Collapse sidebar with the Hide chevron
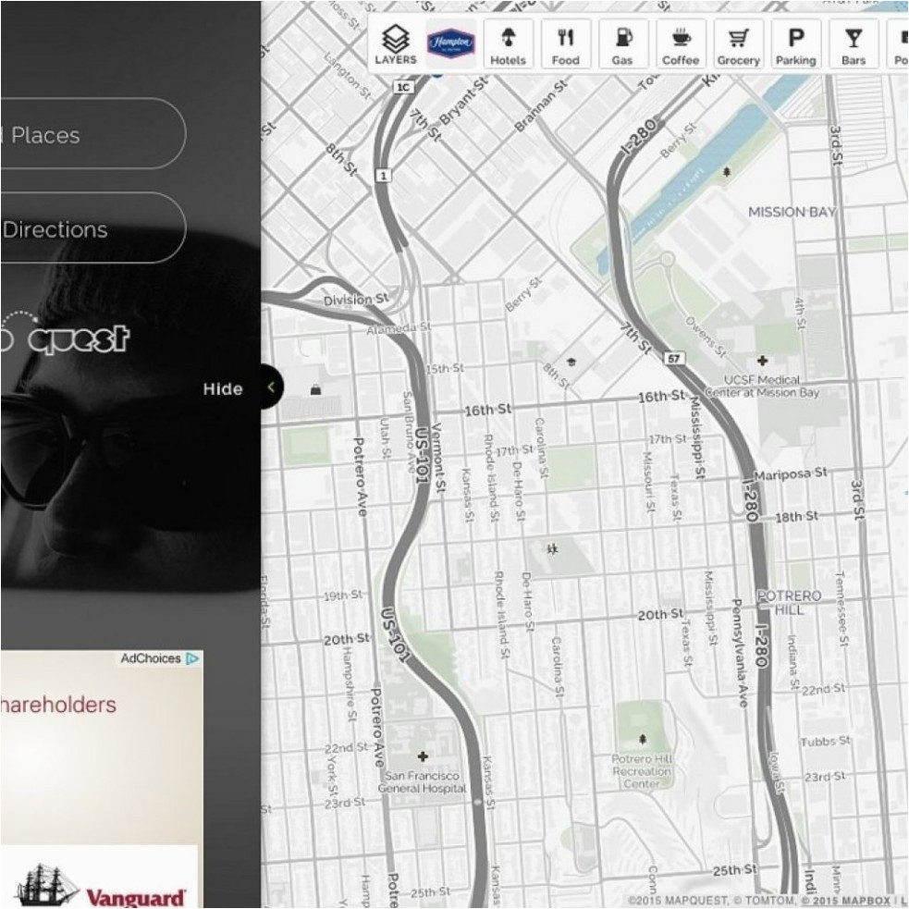Viewport: 909px width, 909px height. click(270, 387)
